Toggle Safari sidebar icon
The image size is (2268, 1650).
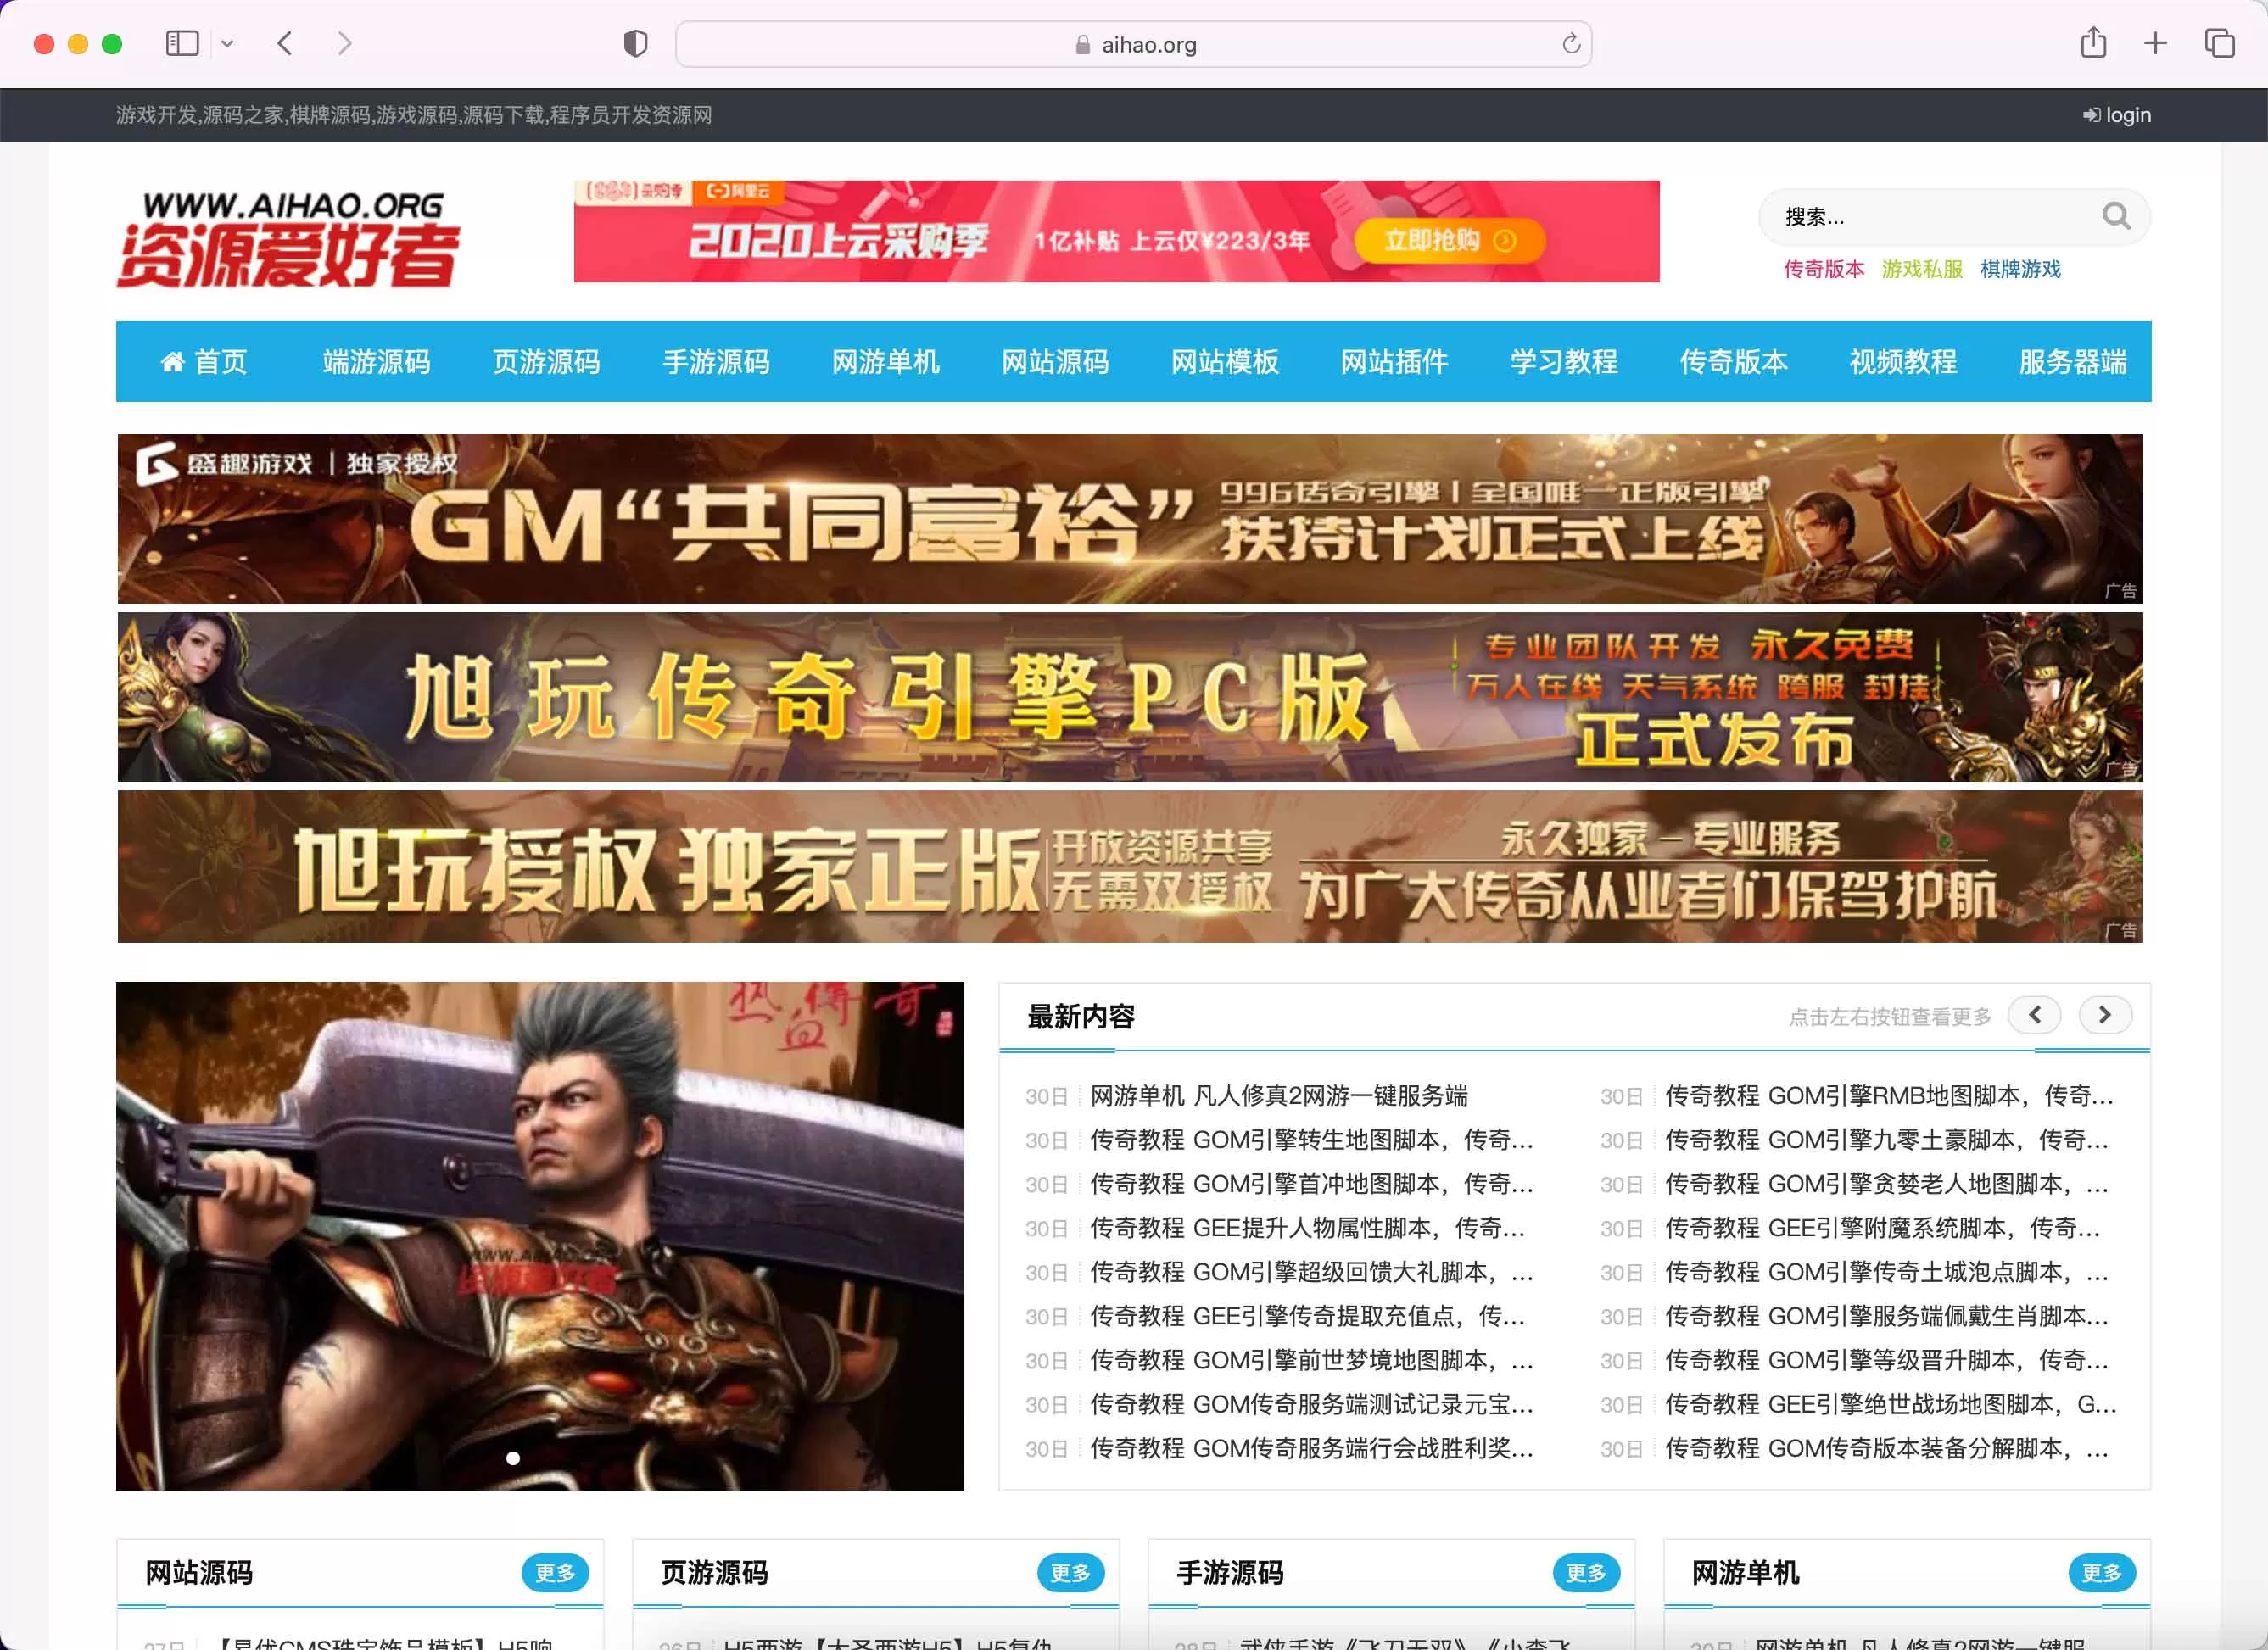pos(182,44)
